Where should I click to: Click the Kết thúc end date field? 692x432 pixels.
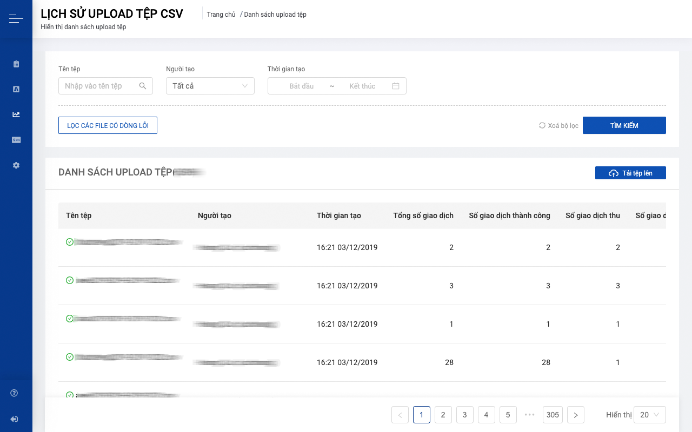click(362, 86)
